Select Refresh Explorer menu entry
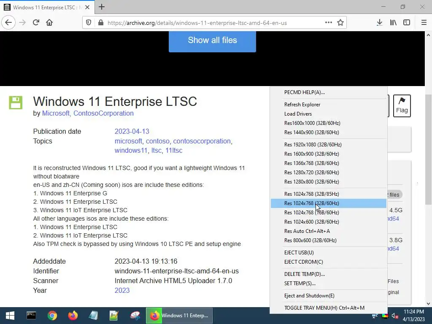This screenshot has height=324, width=432. [328, 105]
